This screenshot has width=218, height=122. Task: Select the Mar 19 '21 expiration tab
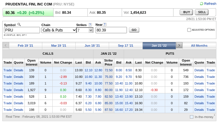[x=59, y=46]
